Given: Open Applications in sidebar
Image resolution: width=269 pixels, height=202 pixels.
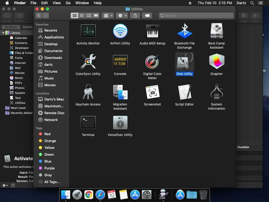Looking at the screenshot, I should pos(51,37).
